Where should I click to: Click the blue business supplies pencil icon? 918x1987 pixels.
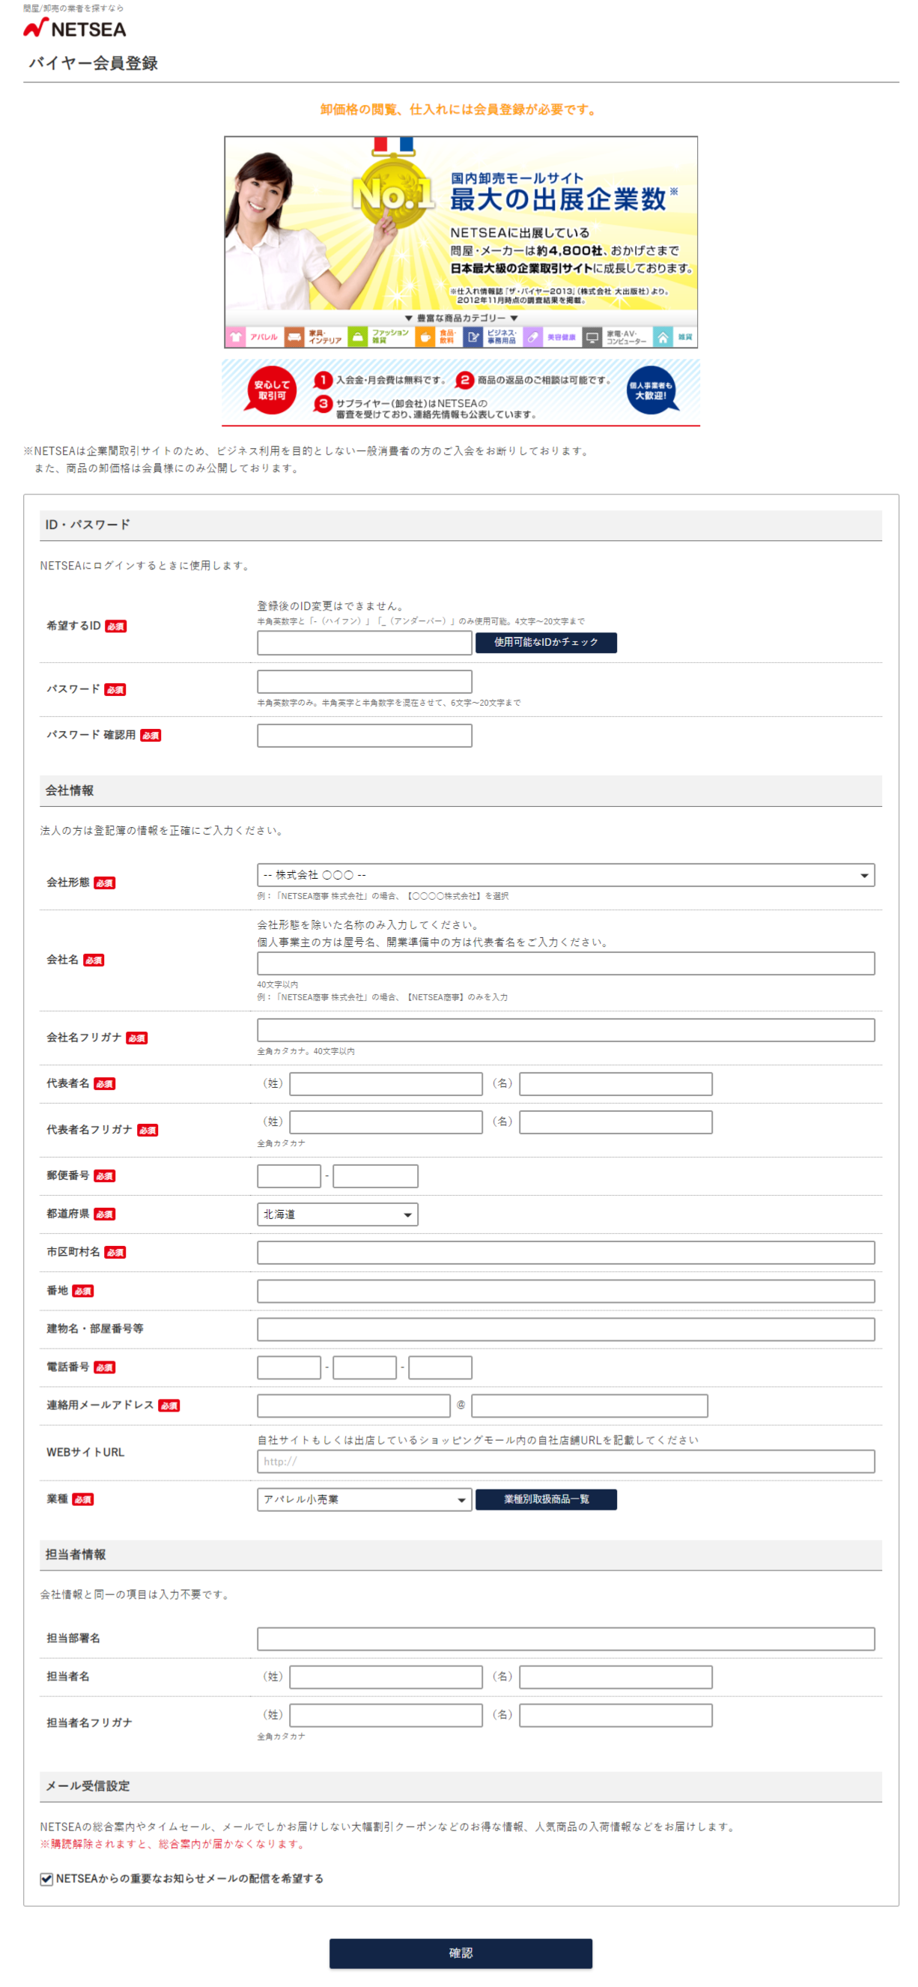coord(473,337)
